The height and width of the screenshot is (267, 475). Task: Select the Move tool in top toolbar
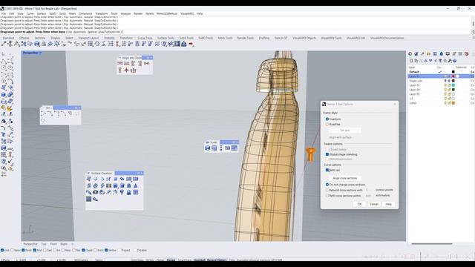[4, 44]
